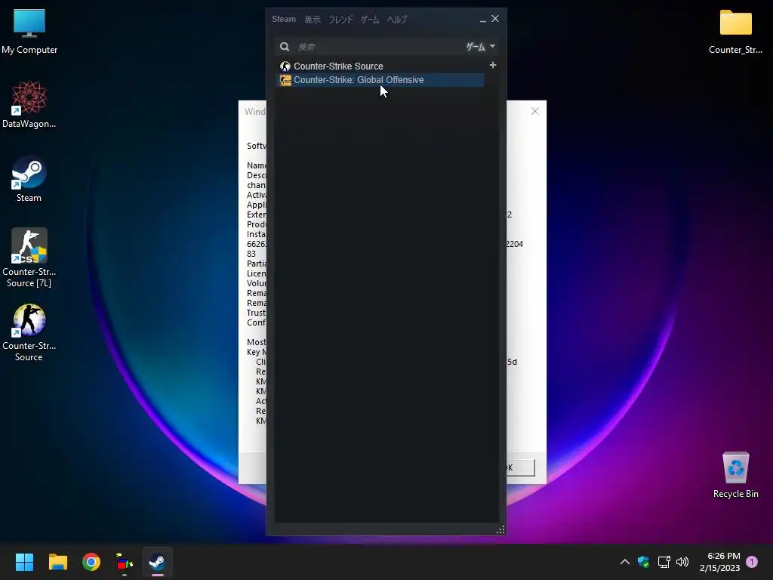Click the Steam window resize grip
The height and width of the screenshot is (580, 773).
(x=500, y=529)
